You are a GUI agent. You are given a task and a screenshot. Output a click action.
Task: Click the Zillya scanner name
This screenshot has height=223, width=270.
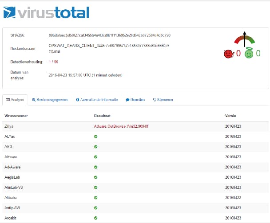click(x=9, y=126)
